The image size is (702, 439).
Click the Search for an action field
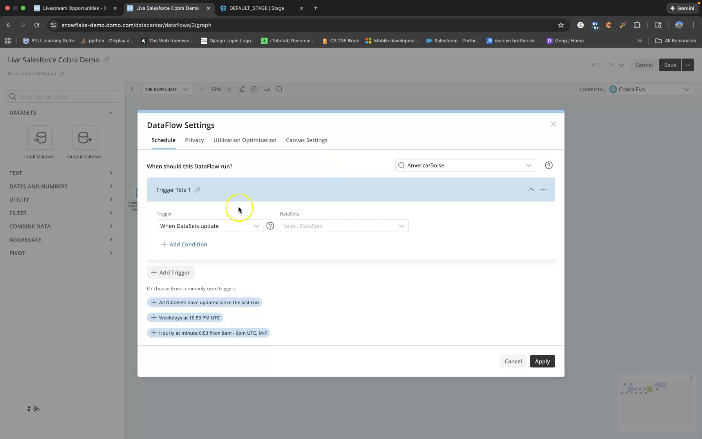[62, 96]
